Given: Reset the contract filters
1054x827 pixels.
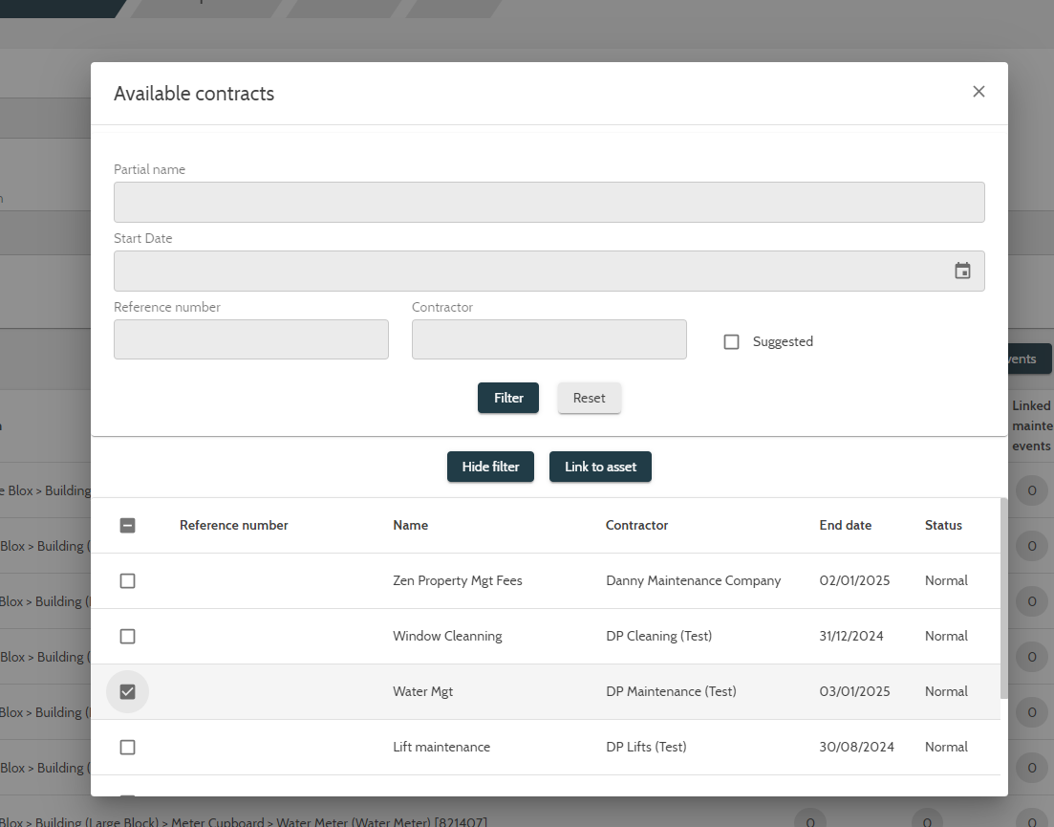Looking at the screenshot, I should pos(589,398).
